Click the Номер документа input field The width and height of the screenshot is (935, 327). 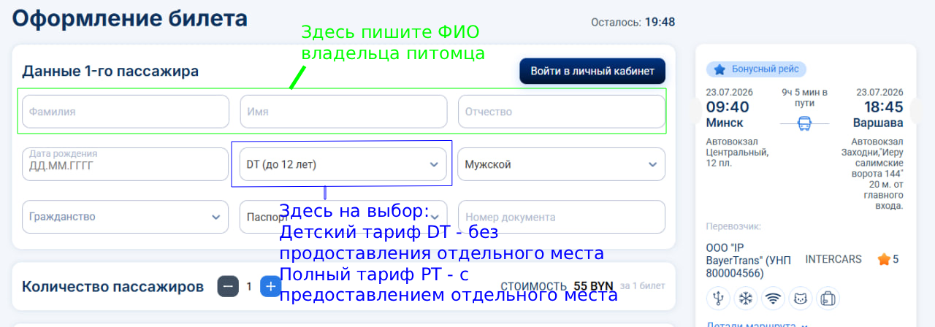(x=562, y=217)
